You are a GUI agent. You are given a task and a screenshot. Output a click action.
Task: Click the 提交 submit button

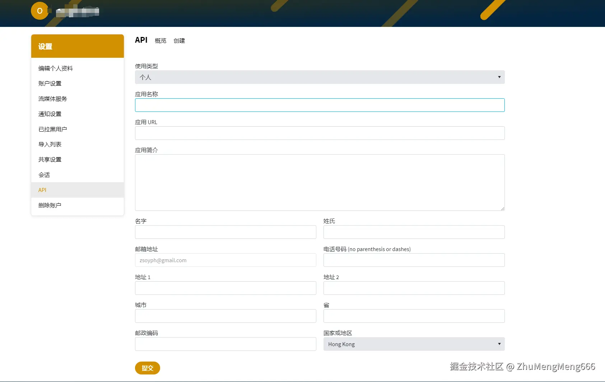pos(148,368)
